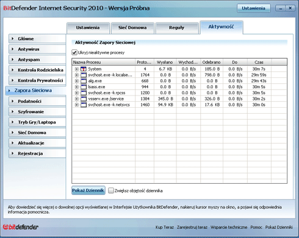Click the Kup Teraz link
Image resolution: width=299 pixels, height=238 pixels.
tap(165, 227)
